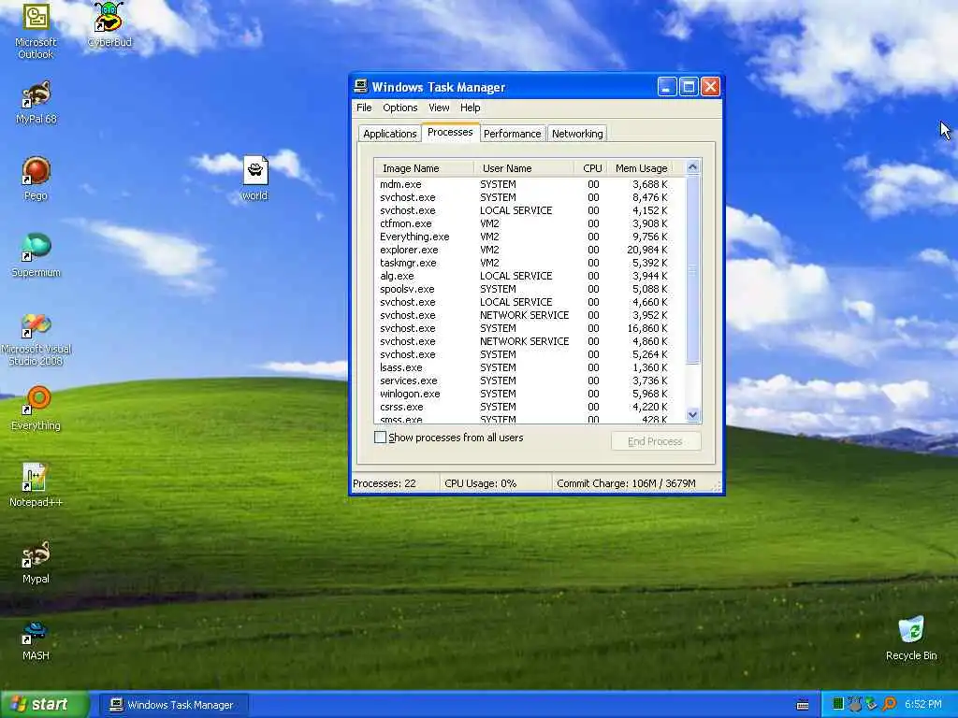
Task: Open the File menu
Action: 364,108
